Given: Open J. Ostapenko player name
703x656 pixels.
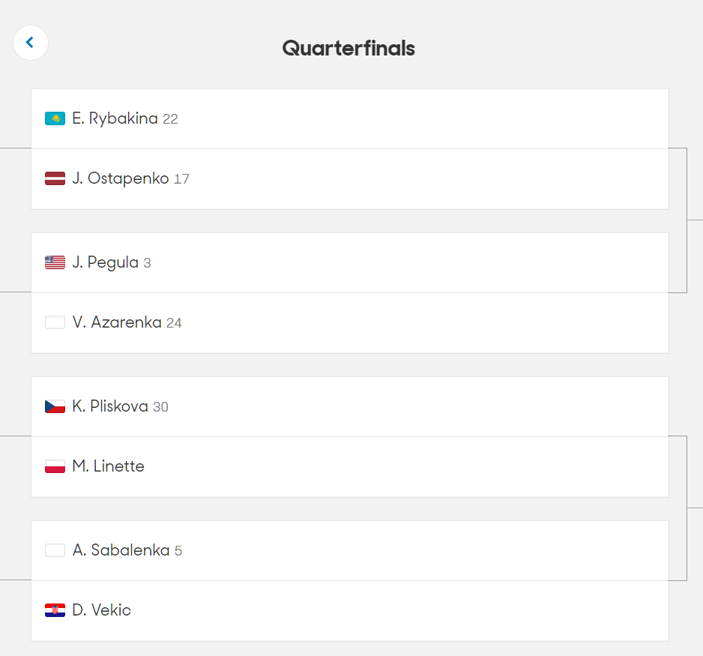Looking at the screenshot, I should pos(121,178).
